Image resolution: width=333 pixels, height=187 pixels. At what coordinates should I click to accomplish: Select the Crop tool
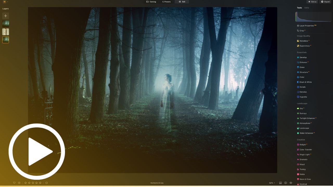pyautogui.click(x=302, y=31)
